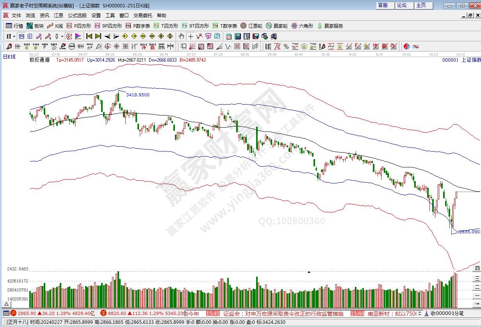Screen dimensions: 481x327
Task: Click the hand pan tool icon
Action: point(181,36)
